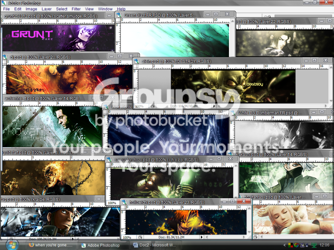This screenshot has height=250, width=334.
Task: Open the status bar arrow menu in alein.psd
Action: tap(214, 106)
